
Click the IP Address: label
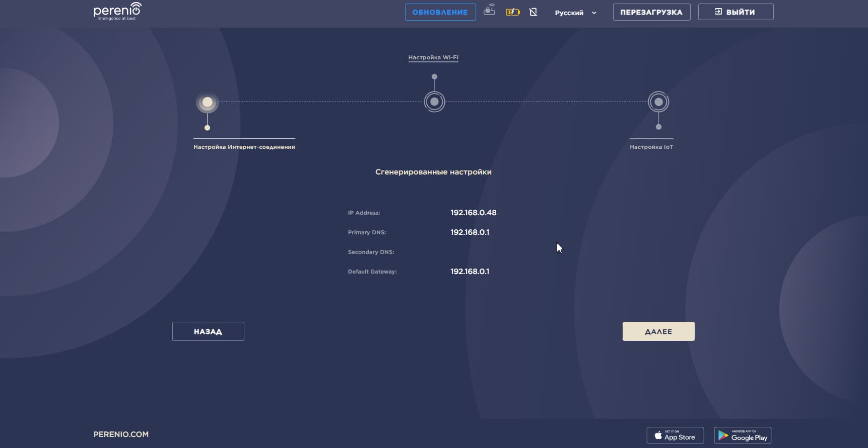(x=364, y=213)
